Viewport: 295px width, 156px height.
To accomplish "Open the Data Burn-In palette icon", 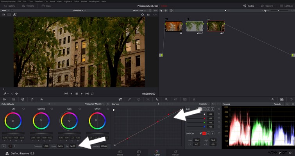I will tap(194, 99).
